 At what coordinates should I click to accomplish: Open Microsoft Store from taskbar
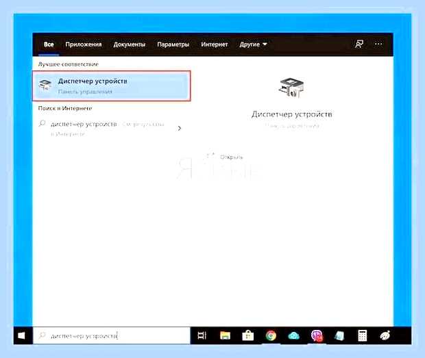click(x=247, y=335)
